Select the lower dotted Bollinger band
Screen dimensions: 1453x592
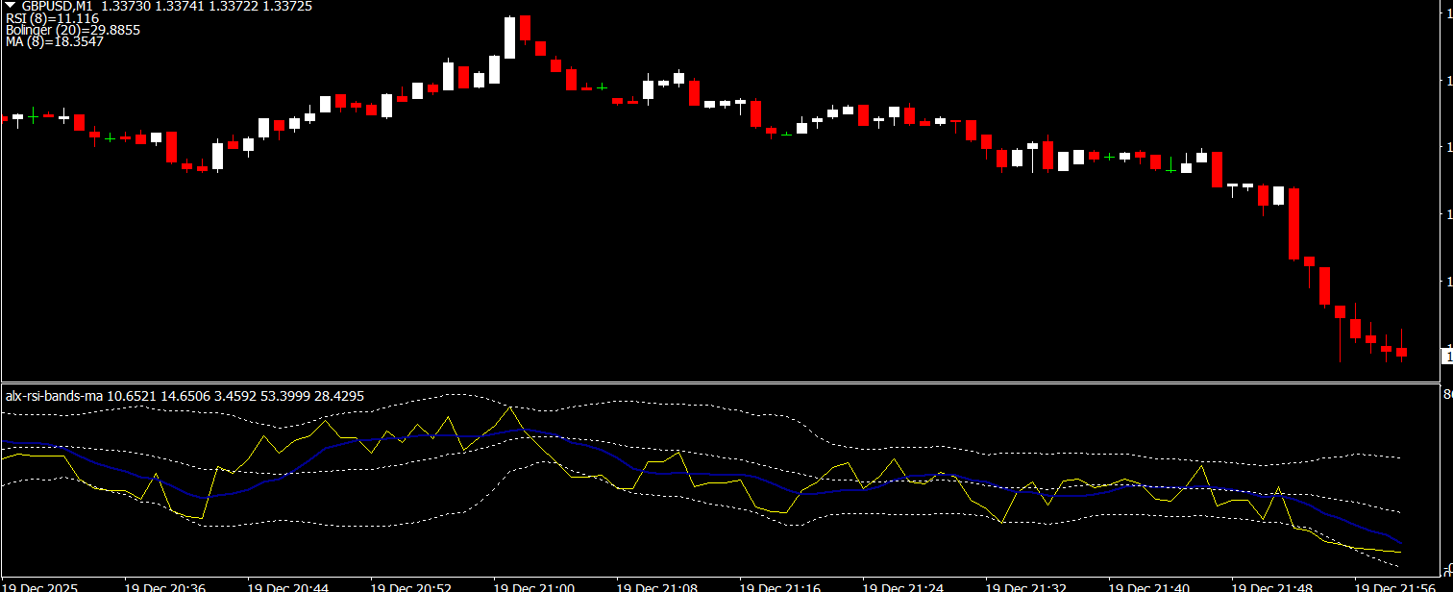point(288,526)
